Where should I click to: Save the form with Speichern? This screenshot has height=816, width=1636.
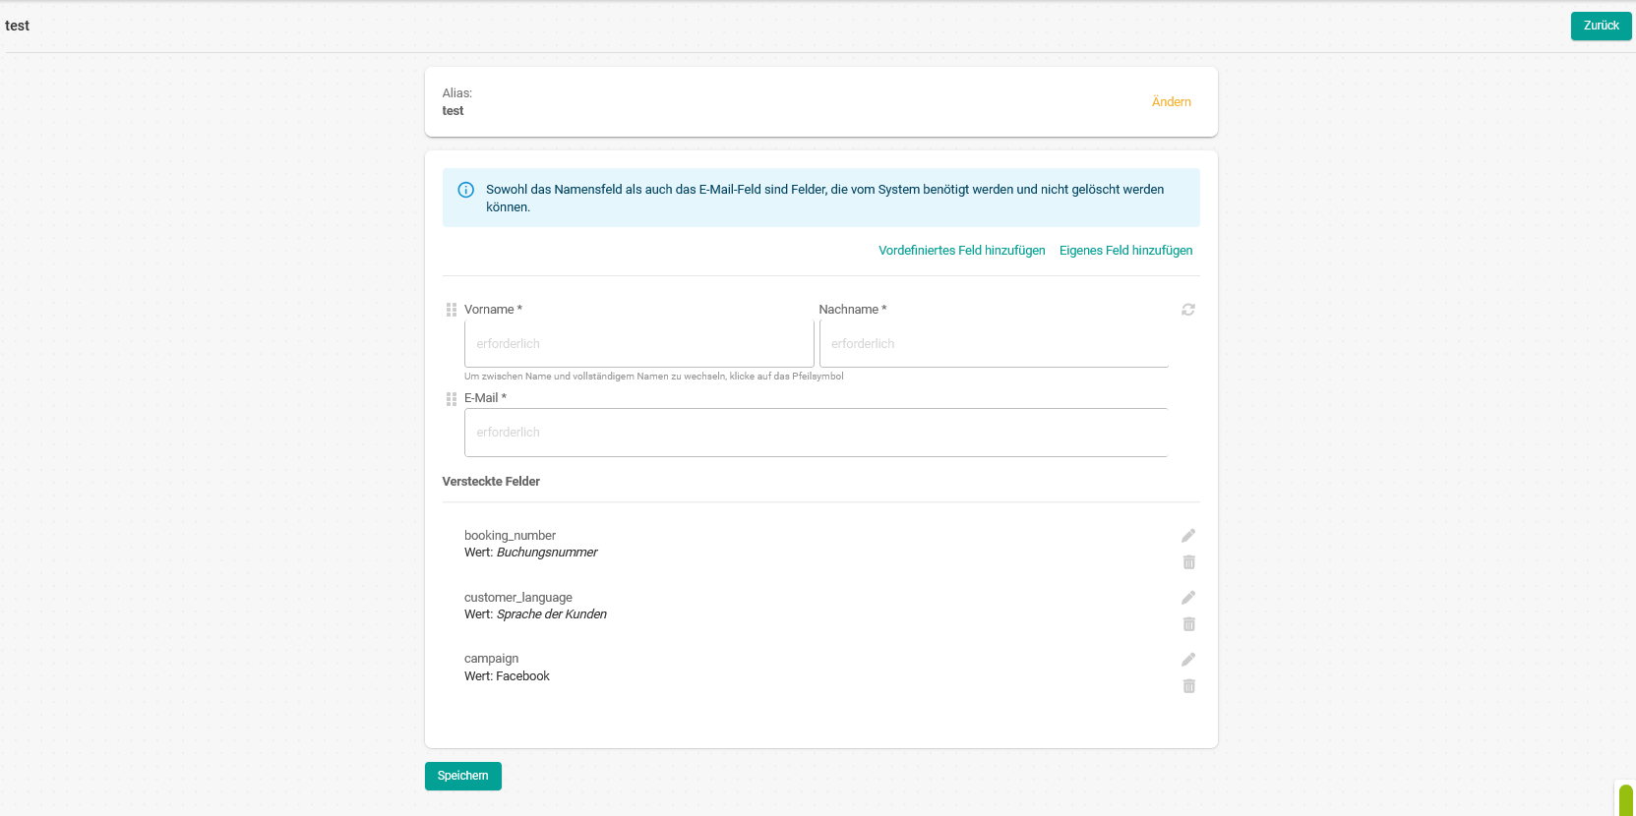(462, 776)
